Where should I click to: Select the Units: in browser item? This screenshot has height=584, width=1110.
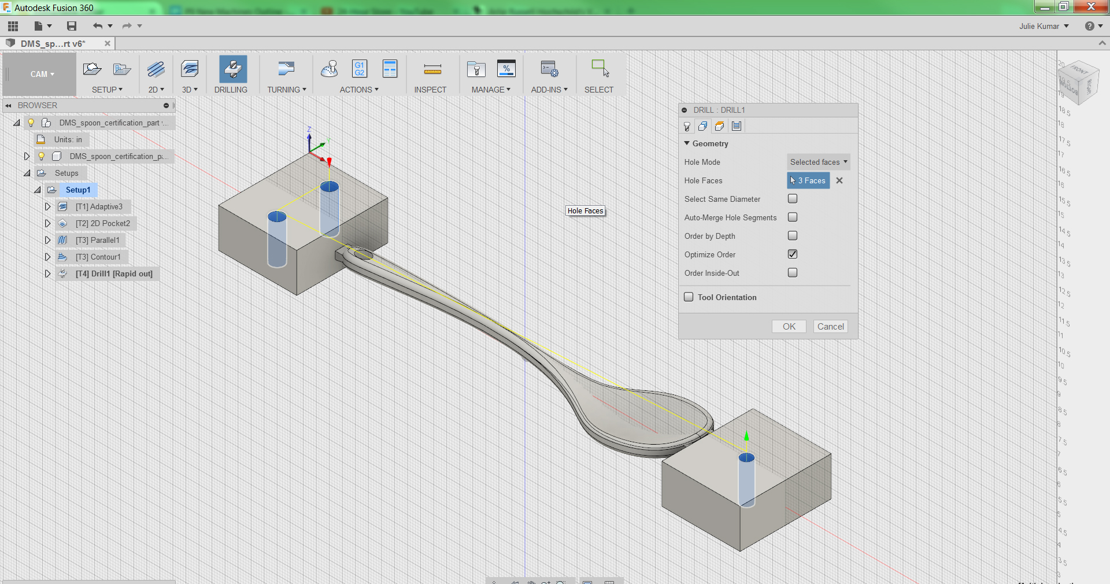68,139
